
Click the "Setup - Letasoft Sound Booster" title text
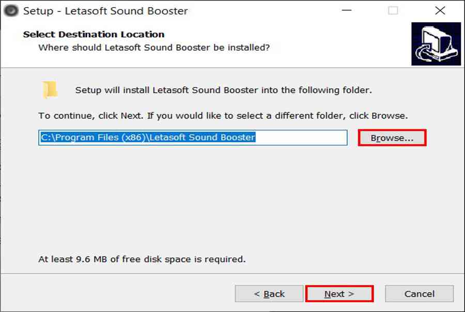[x=105, y=11]
